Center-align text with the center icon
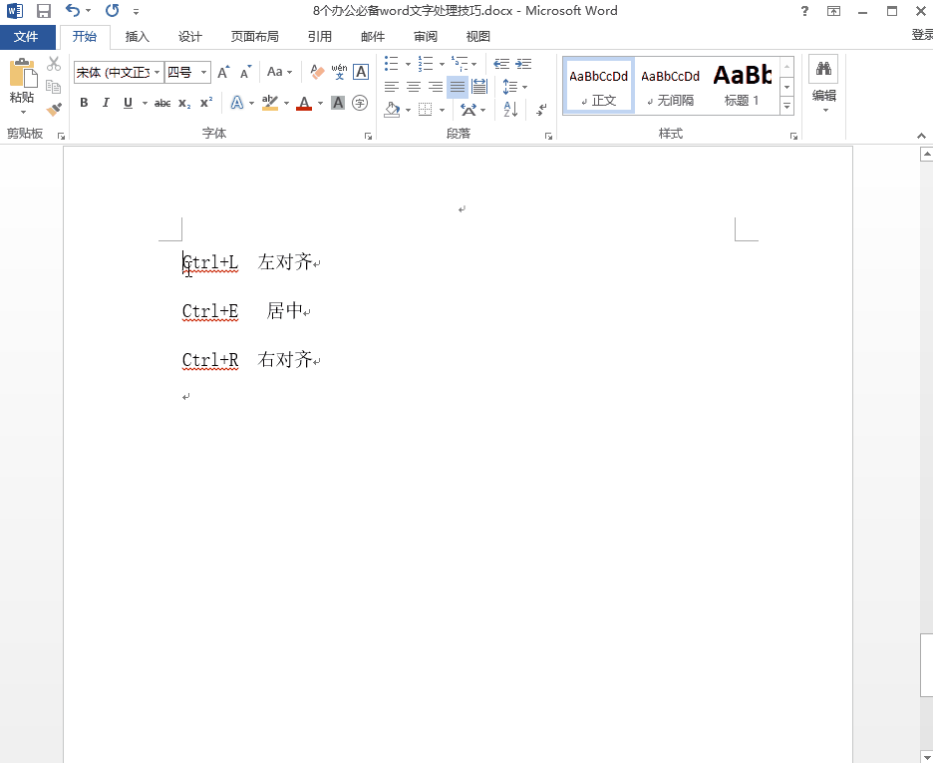Viewport: 933px width, 763px height. click(x=413, y=87)
